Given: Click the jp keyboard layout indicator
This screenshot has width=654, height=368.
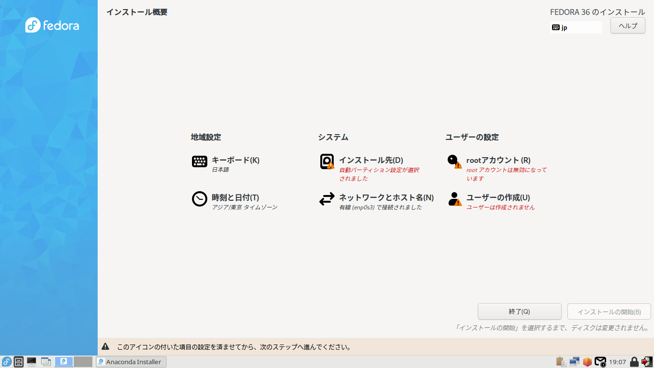Looking at the screenshot, I should (x=576, y=27).
